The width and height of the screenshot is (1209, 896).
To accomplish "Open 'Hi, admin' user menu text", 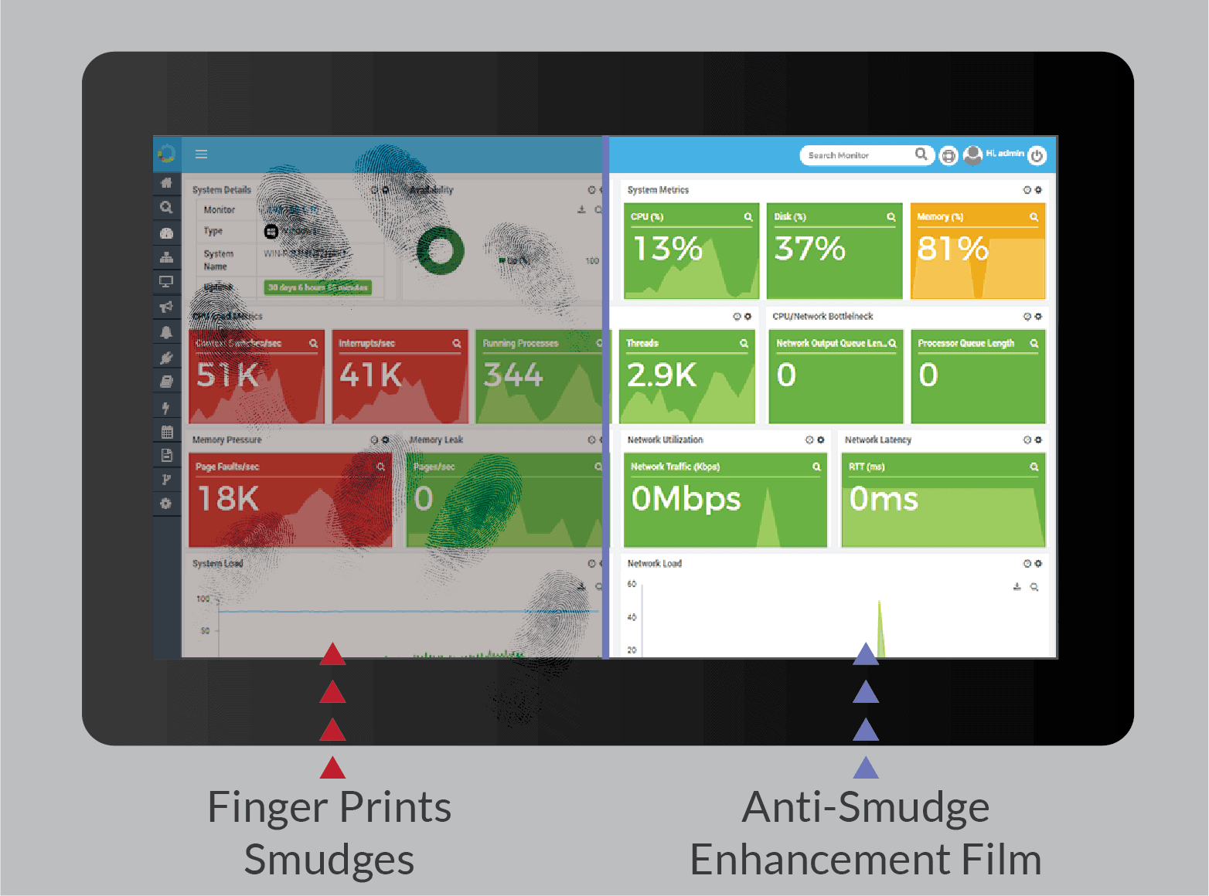I will tap(1004, 154).
